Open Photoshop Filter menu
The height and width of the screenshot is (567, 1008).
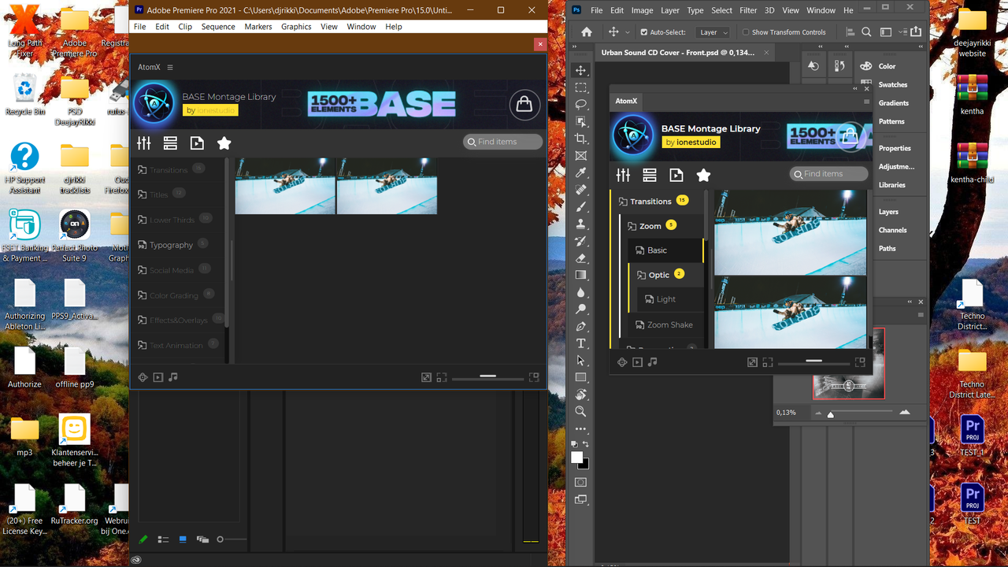coord(748,10)
